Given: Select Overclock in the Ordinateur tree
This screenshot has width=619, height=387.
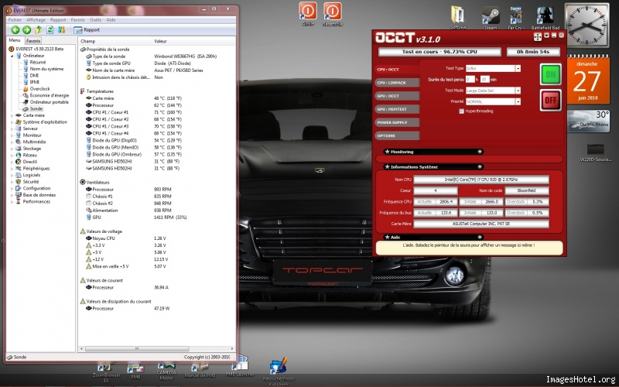Looking at the screenshot, I should coord(39,89).
